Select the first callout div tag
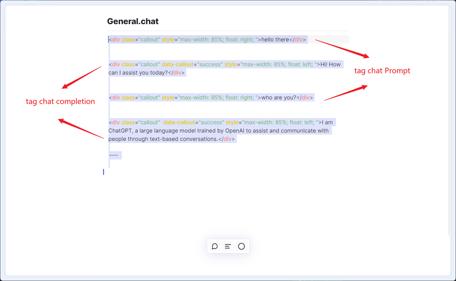The width and height of the screenshot is (456, 281). [x=116, y=39]
